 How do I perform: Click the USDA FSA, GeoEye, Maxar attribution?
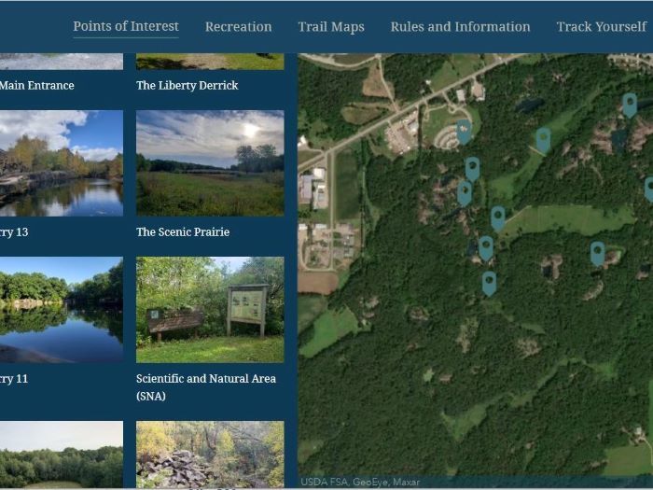(360, 483)
